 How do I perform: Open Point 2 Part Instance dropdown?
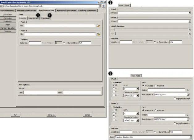click(x=188, y=119)
